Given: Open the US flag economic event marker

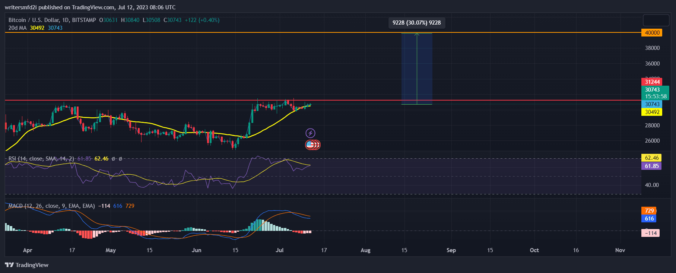Looking at the screenshot, I should point(310,145).
